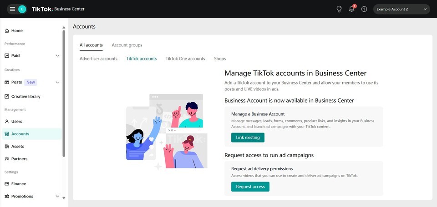Go to Users in Management section

[16, 122]
